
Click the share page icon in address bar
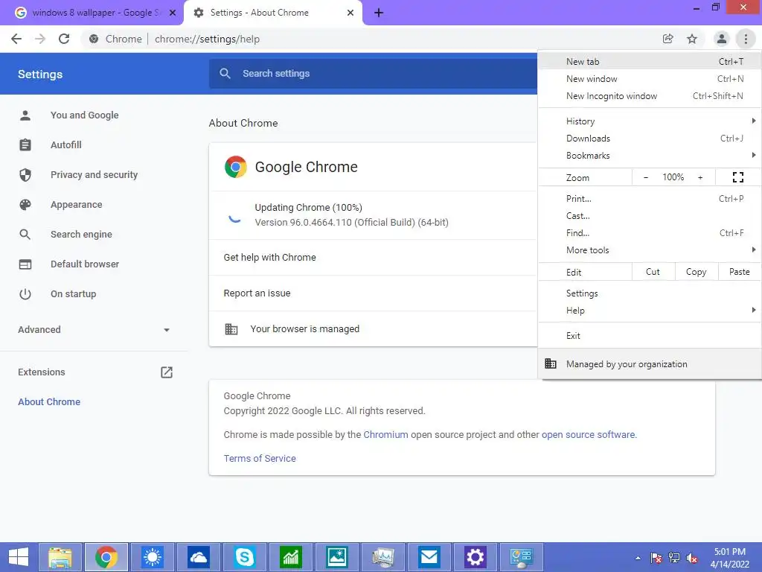[x=668, y=39]
